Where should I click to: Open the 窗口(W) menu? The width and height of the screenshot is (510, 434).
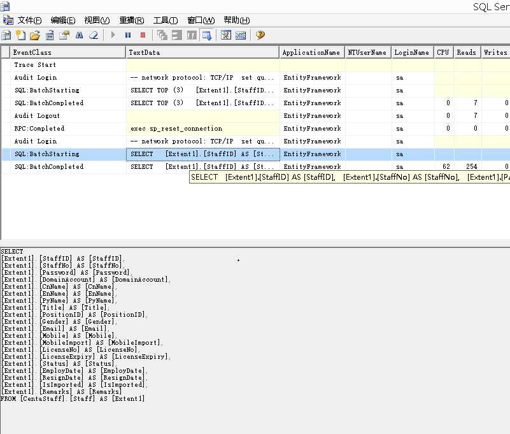coord(201,20)
